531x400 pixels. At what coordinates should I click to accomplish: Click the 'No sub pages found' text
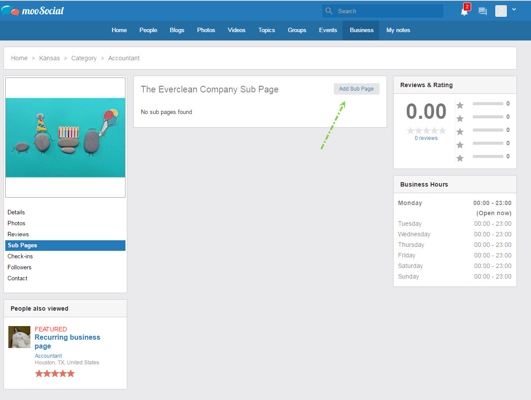click(166, 112)
